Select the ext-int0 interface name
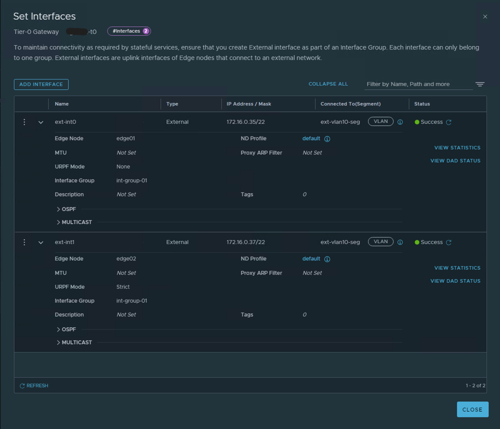The height and width of the screenshot is (429, 500). point(66,122)
